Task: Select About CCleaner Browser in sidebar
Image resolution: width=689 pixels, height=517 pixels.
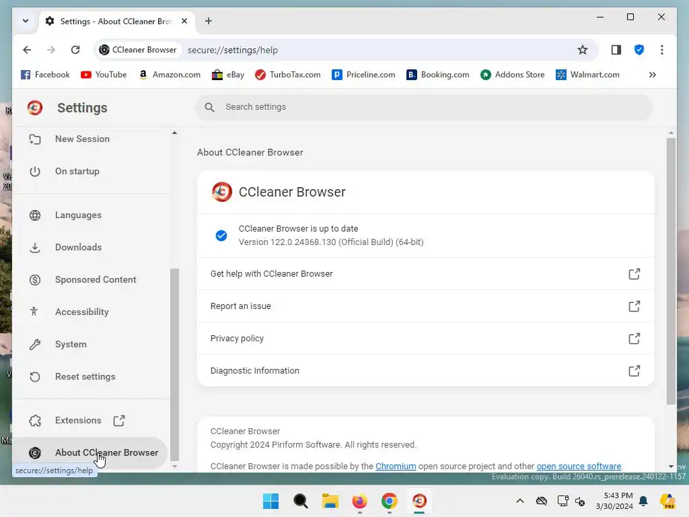Action: pyautogui.click(x=91, y=453)
